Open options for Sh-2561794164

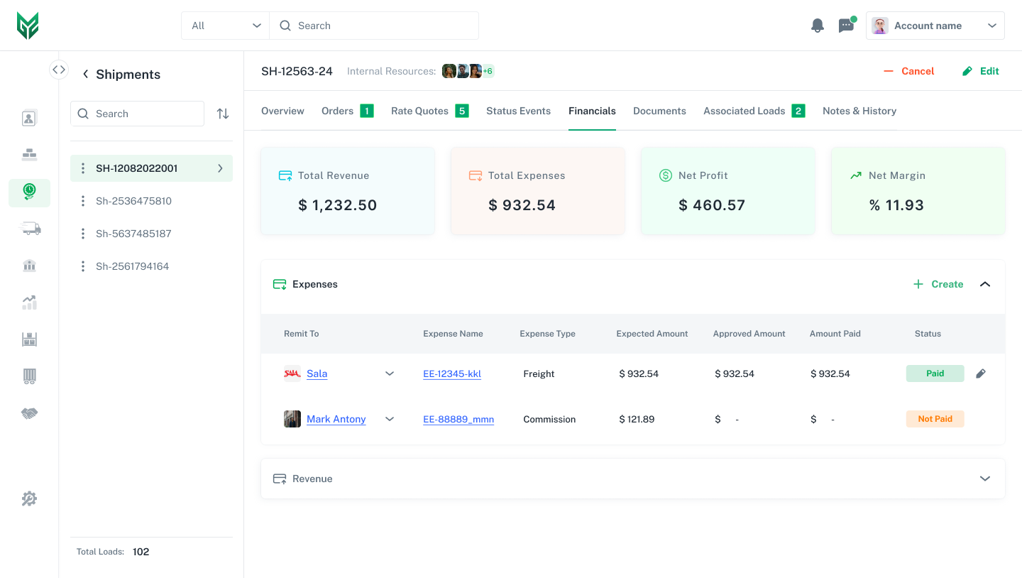pyautogui.click(x=83, y=266)
